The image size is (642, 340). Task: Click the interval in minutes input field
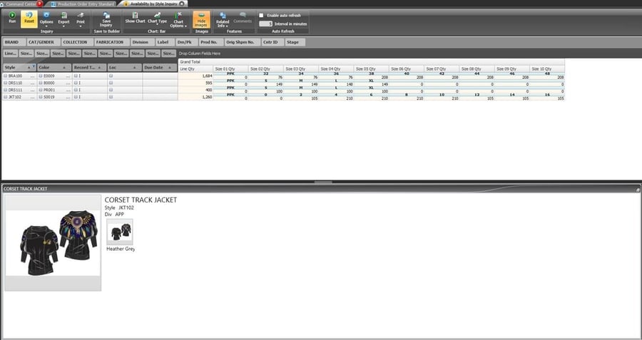point(265,24)
